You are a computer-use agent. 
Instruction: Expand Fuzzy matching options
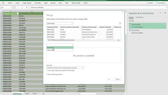coord(54,74)
